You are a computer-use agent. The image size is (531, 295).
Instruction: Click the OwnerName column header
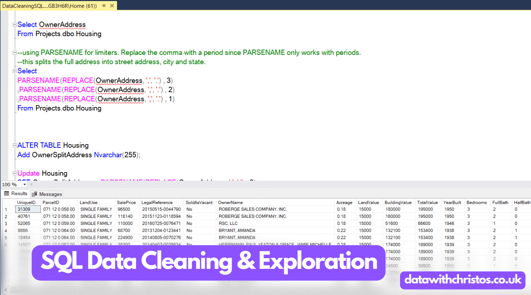tap(231, 202)
